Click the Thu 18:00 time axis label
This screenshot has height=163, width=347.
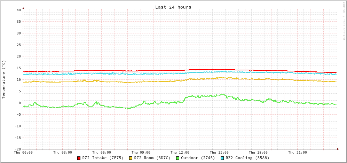tap(258, 153)
